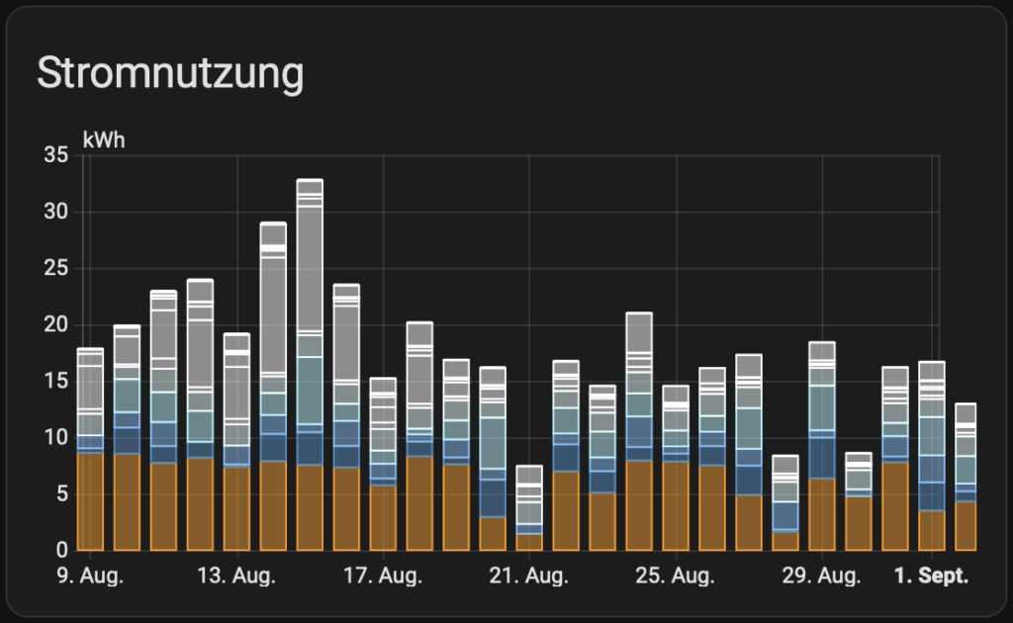Click the kWh unit label
The height and width of the screenshot is (623, 1013).
tap(104, 140)
